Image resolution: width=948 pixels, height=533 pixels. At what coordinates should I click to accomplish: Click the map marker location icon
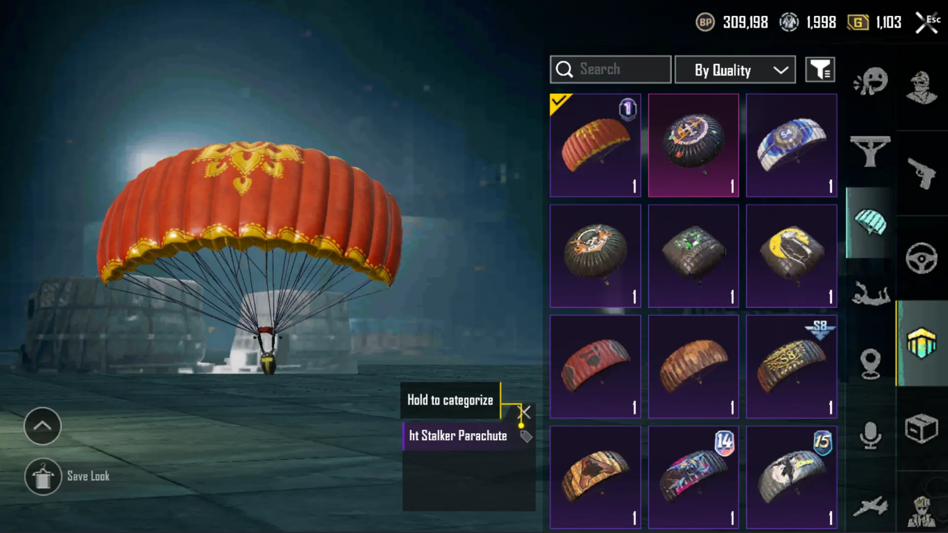pos(870,364)
